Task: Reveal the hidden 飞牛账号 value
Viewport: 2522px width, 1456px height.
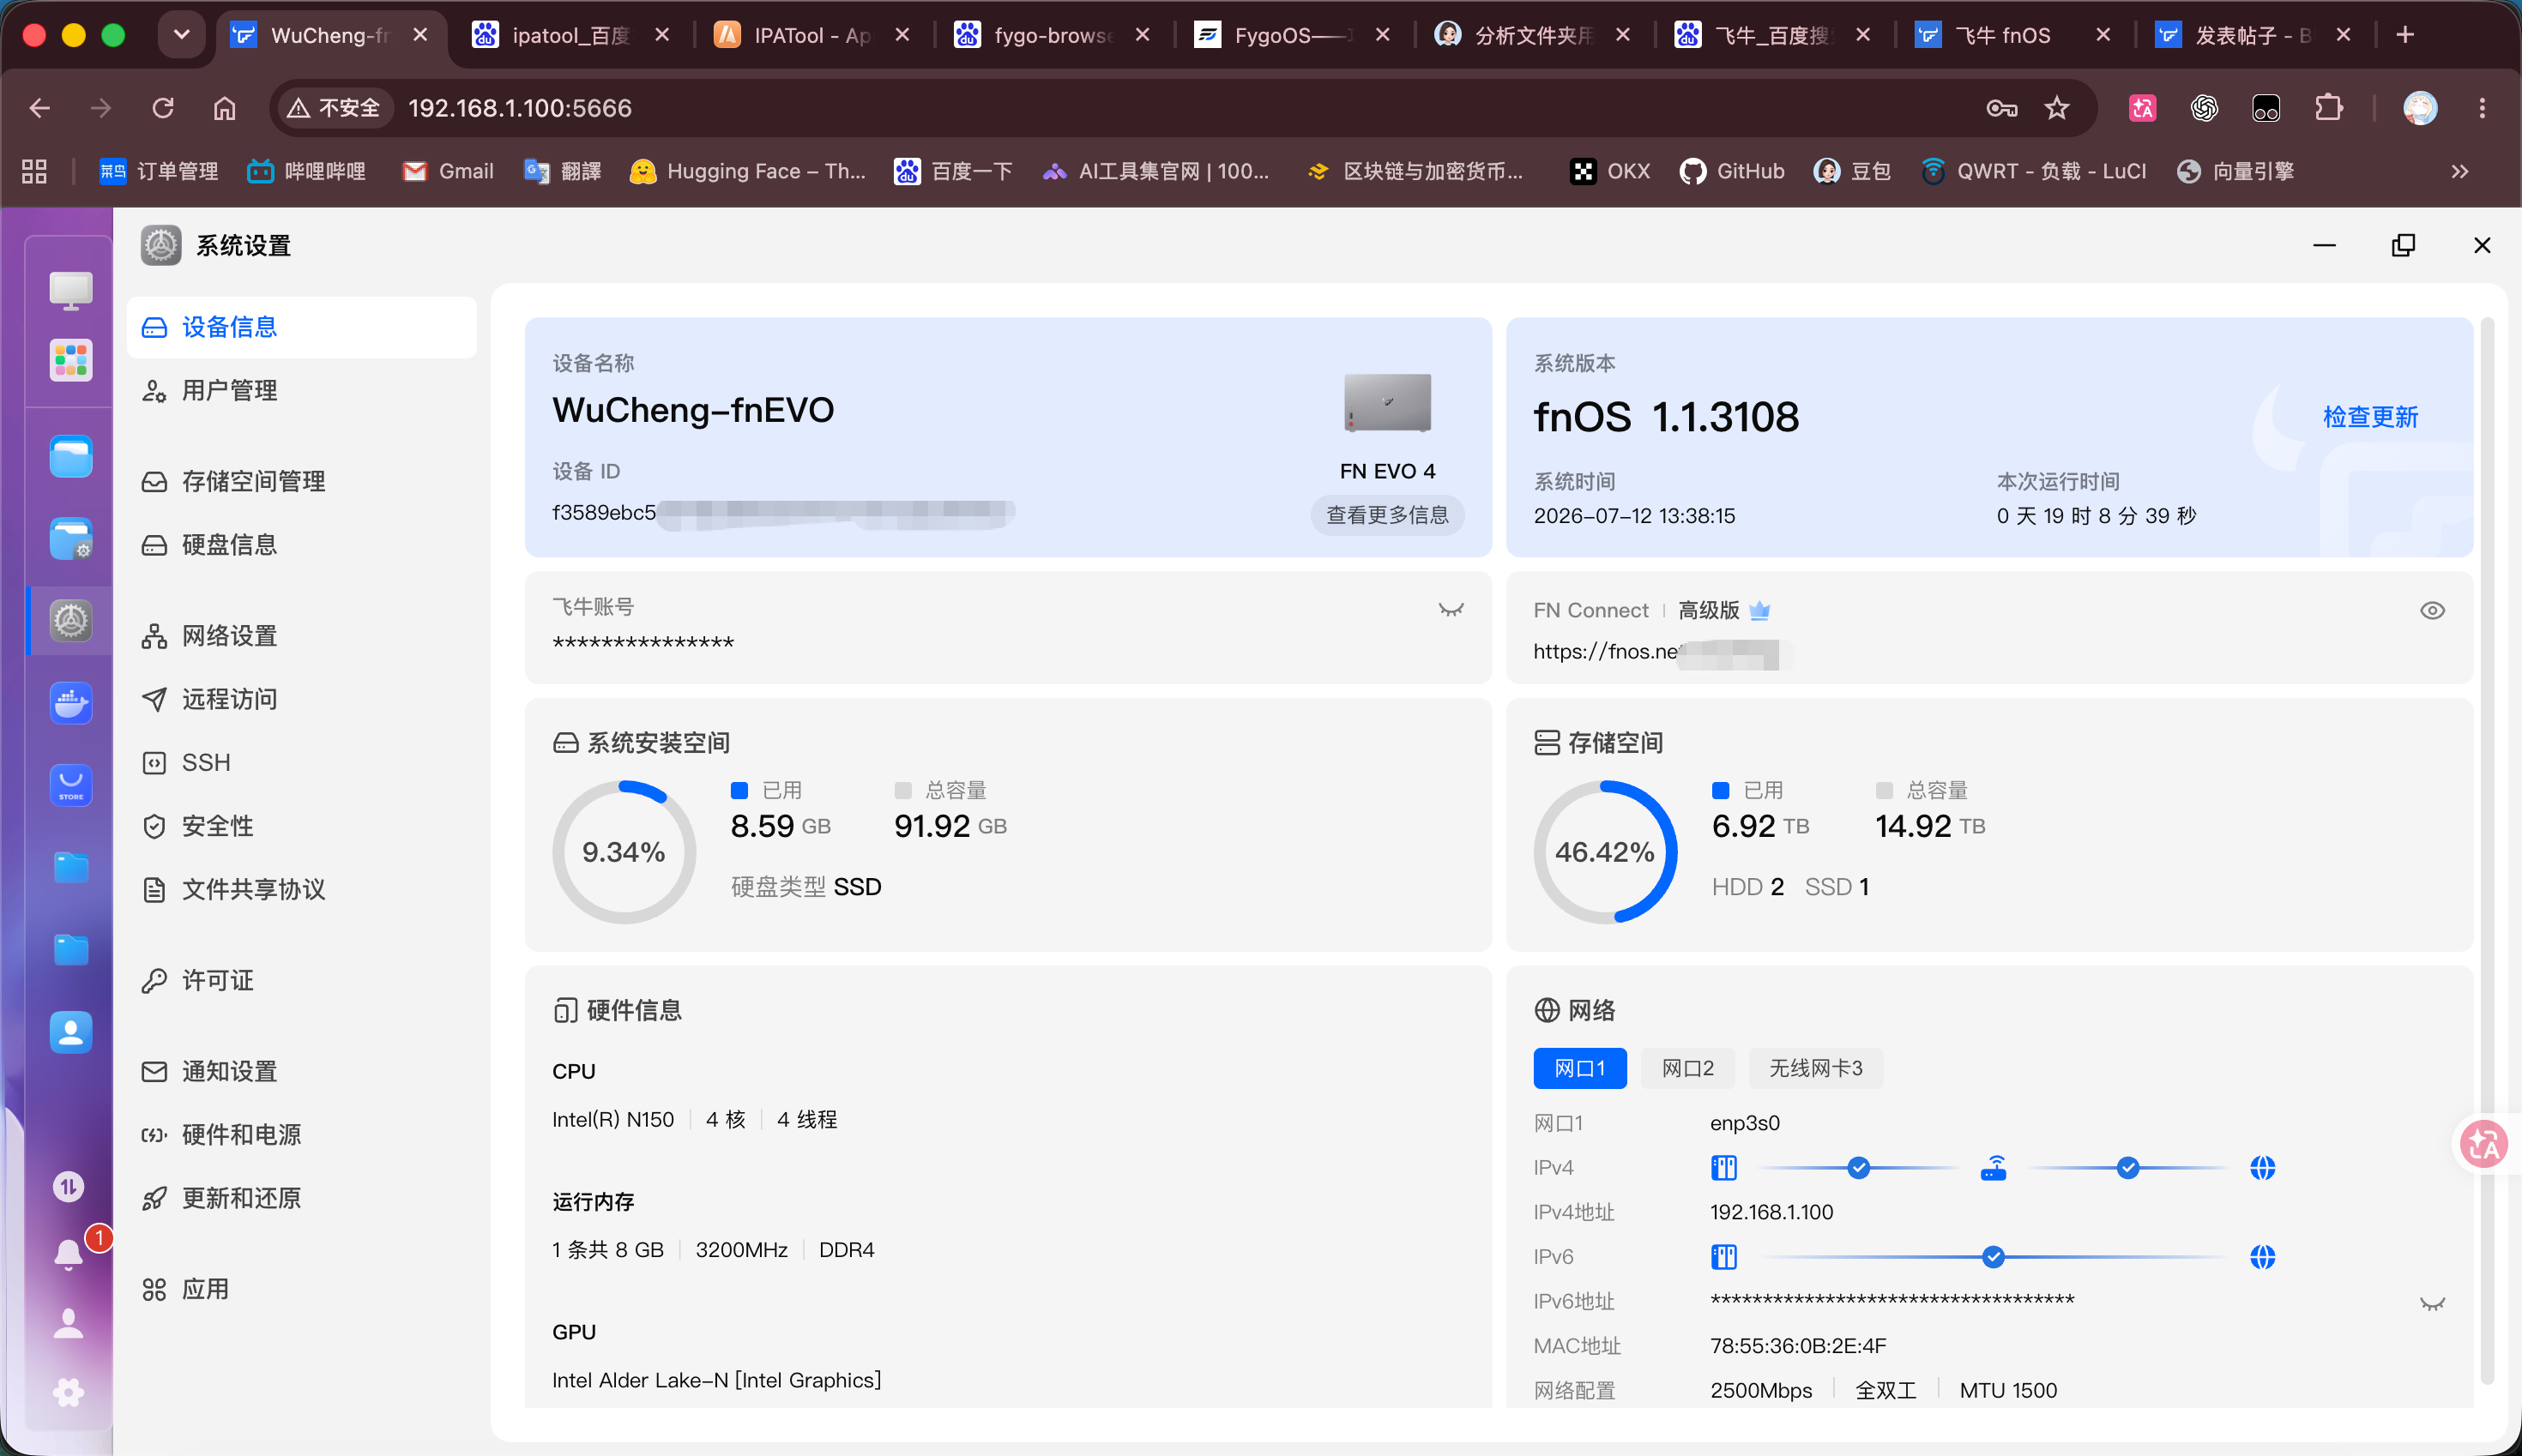Action: [1451, 609]
